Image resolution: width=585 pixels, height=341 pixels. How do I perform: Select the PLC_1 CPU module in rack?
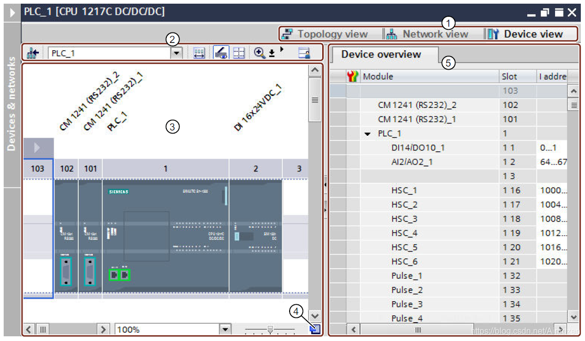pyautogui.click(x=165, y=236)
